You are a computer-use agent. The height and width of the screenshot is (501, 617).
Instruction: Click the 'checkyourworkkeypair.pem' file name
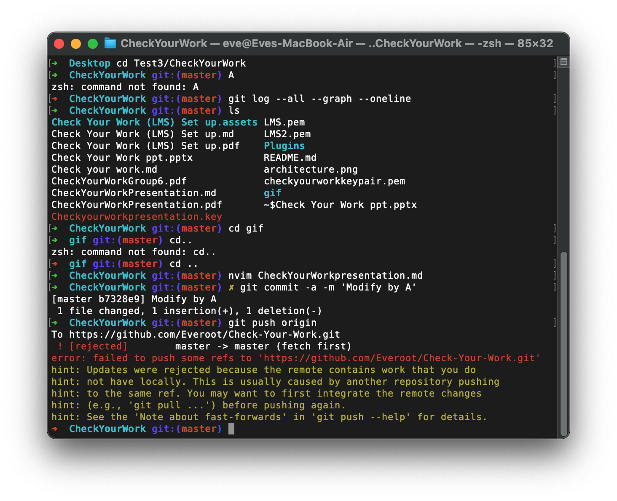click(334, 181)
